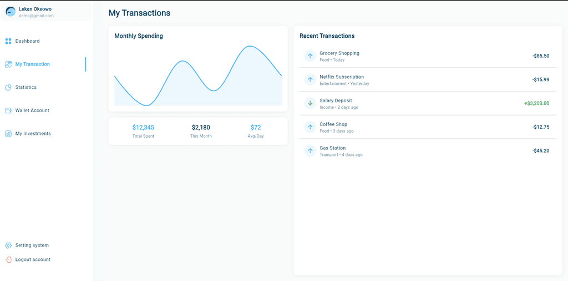Click the Dashboard grid icon
The width and height of the screenshot is (568, 281).
8,41
